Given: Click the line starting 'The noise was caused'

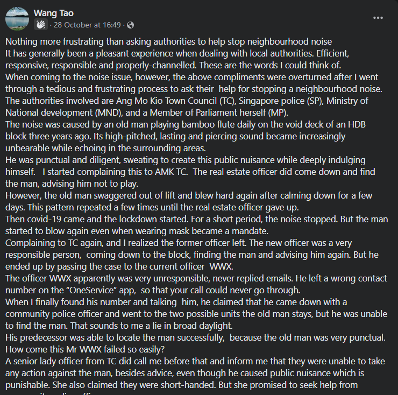Looking at the screenshot, I should 186,124.
